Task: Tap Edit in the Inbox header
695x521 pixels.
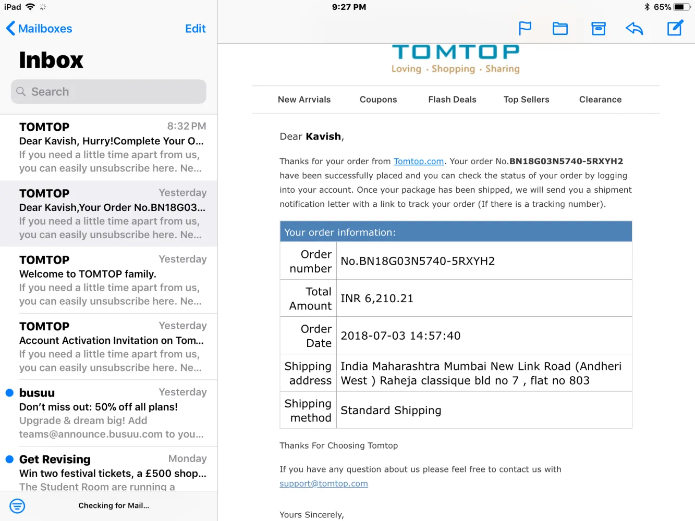Action: (196, 29)
